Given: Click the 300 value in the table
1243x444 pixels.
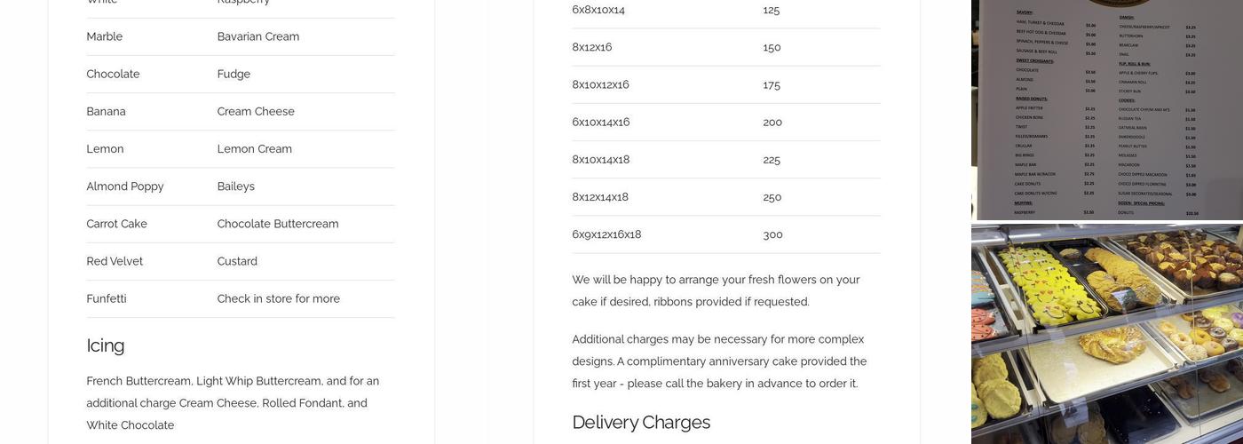Looking at the screenshot, I should (772, 234).
